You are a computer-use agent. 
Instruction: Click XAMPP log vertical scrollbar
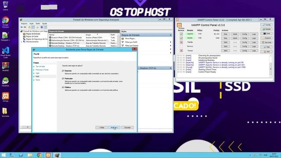(x=271, y=65)
